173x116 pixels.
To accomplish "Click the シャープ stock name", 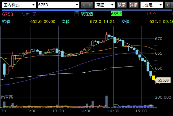I will (29, 14).
